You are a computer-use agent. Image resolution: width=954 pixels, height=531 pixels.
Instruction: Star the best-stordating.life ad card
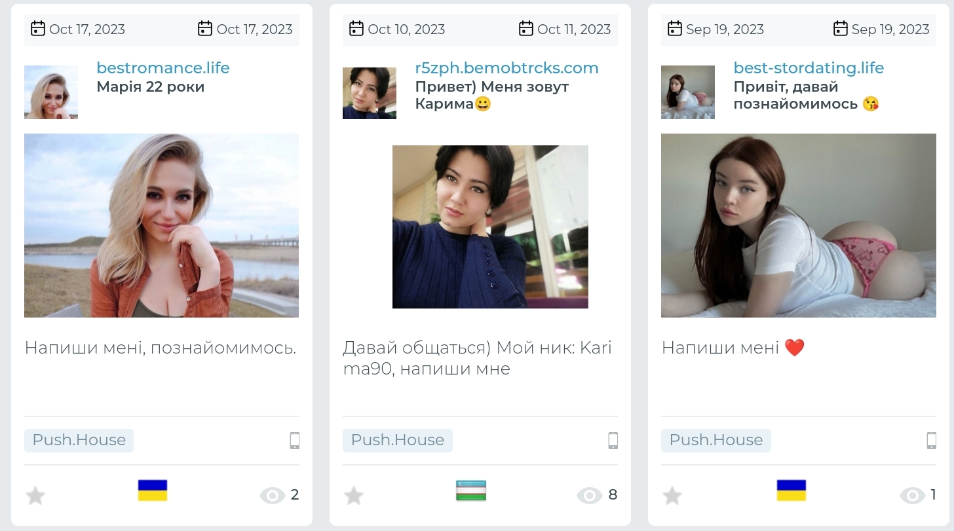tap(672, 496)
